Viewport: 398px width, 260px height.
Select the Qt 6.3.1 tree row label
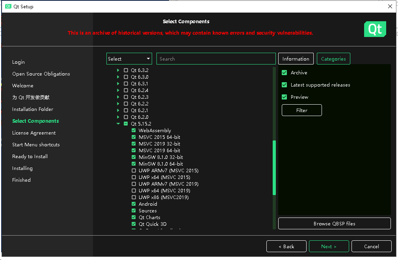click(139, 84)
